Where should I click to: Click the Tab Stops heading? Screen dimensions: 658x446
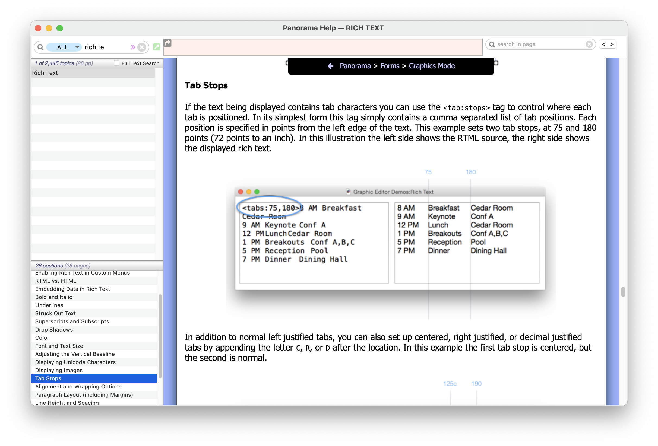pyautogui.click(x=206, y=85)
